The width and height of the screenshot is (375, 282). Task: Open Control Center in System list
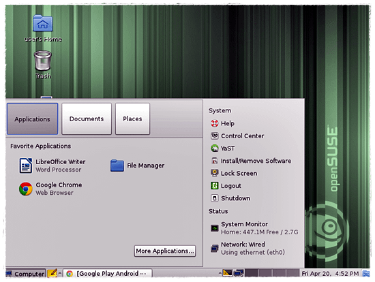pos(237,136)
